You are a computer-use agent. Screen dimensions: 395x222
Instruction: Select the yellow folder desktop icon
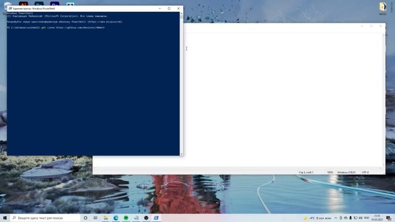(x=383, y=7)
